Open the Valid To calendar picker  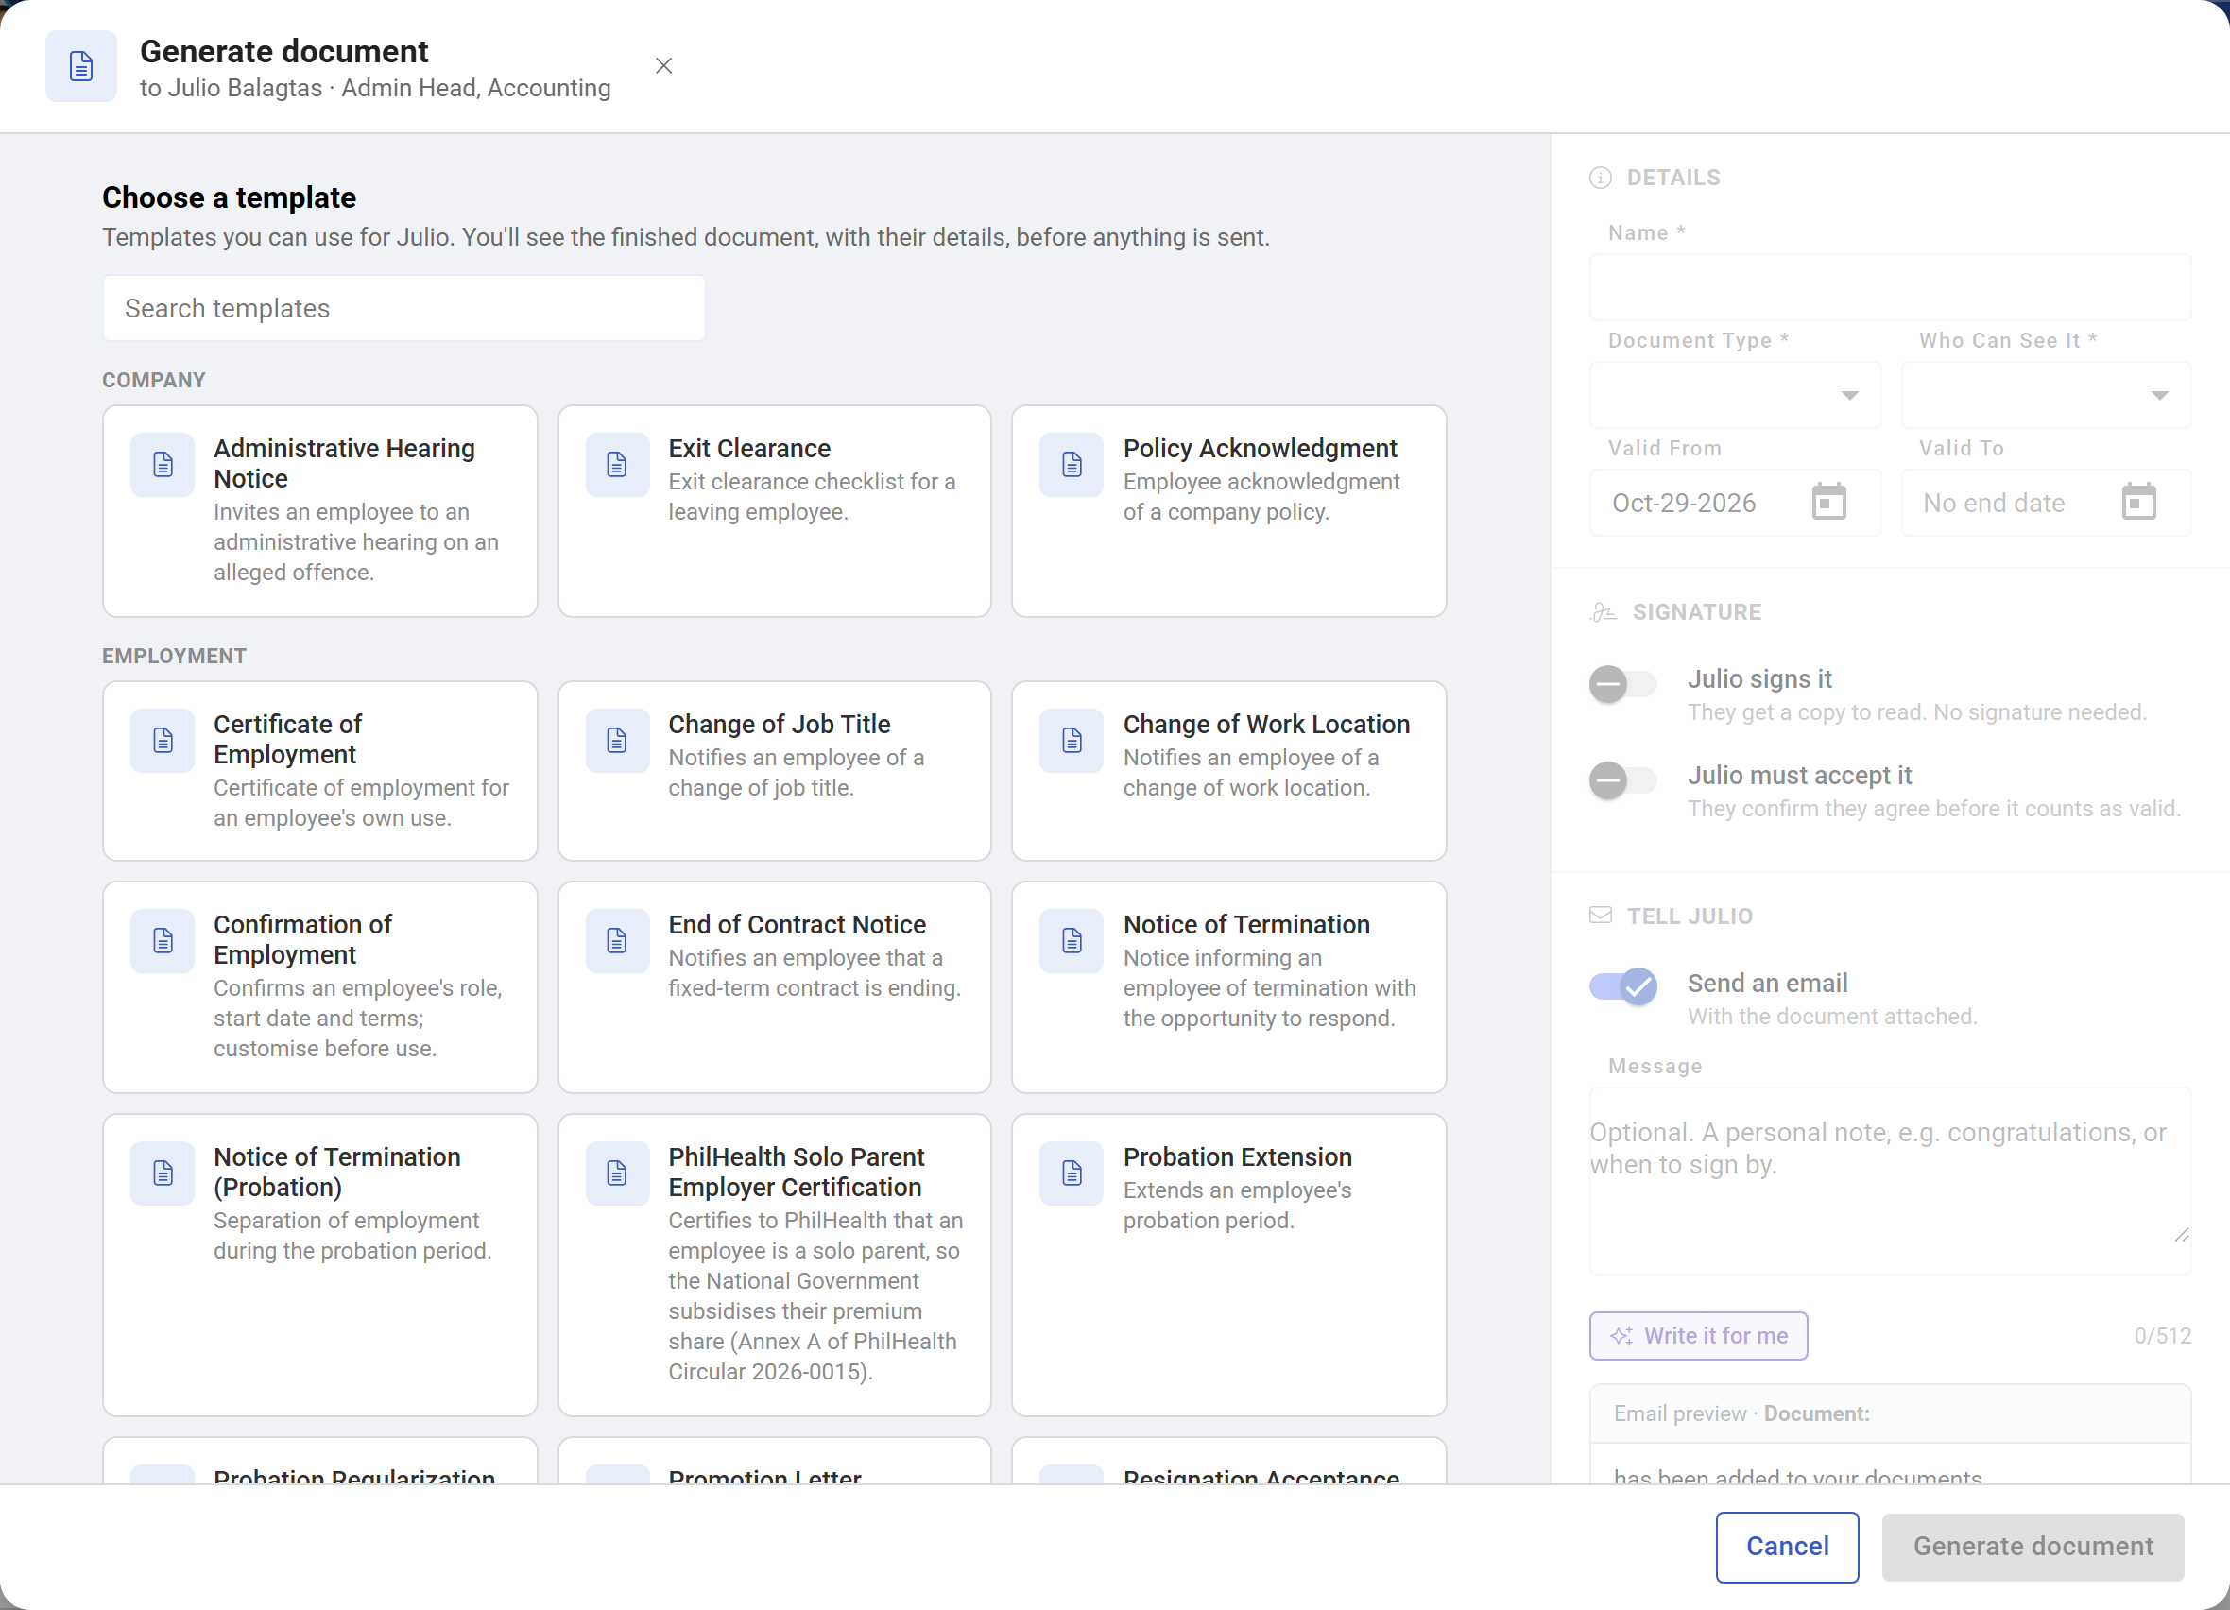[x=2138, y=503]
